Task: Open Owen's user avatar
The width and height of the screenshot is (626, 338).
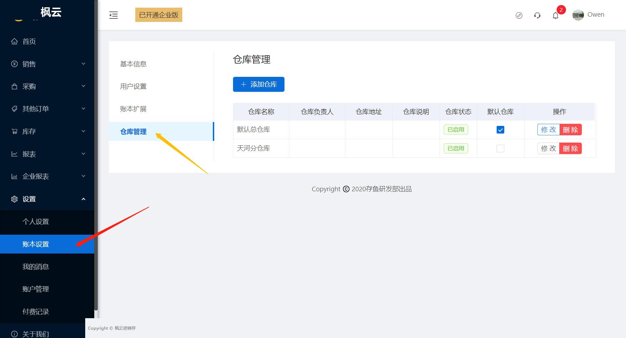Action: [578, 15]
